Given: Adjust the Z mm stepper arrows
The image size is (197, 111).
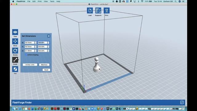Looking at the screenshot, I should pyautogui.click(x=36, y=51).
